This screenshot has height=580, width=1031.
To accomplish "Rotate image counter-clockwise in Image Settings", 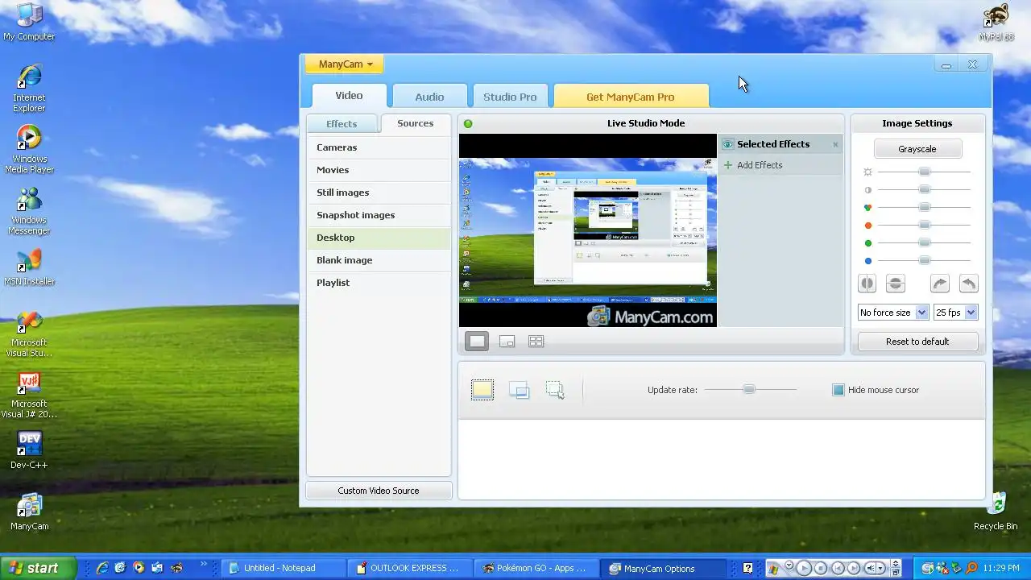I will [x=968, y=284].
